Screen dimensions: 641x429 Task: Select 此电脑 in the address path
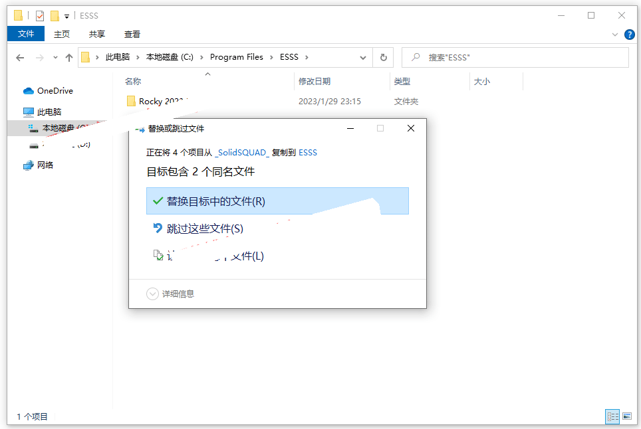pos(117,57)
